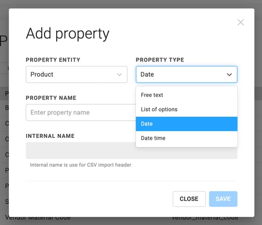The width and height of the screenshot is (262, 225).
Task: Click the PROPERTY ENTITY label
Action: (53, 60)
